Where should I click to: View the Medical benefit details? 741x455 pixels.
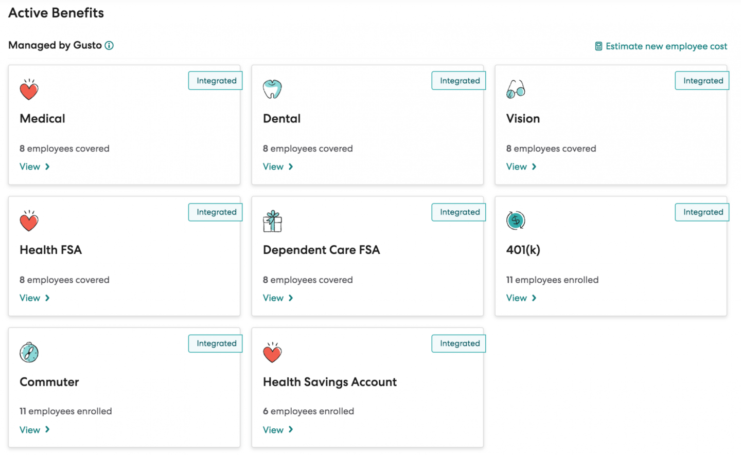point(34,167)
